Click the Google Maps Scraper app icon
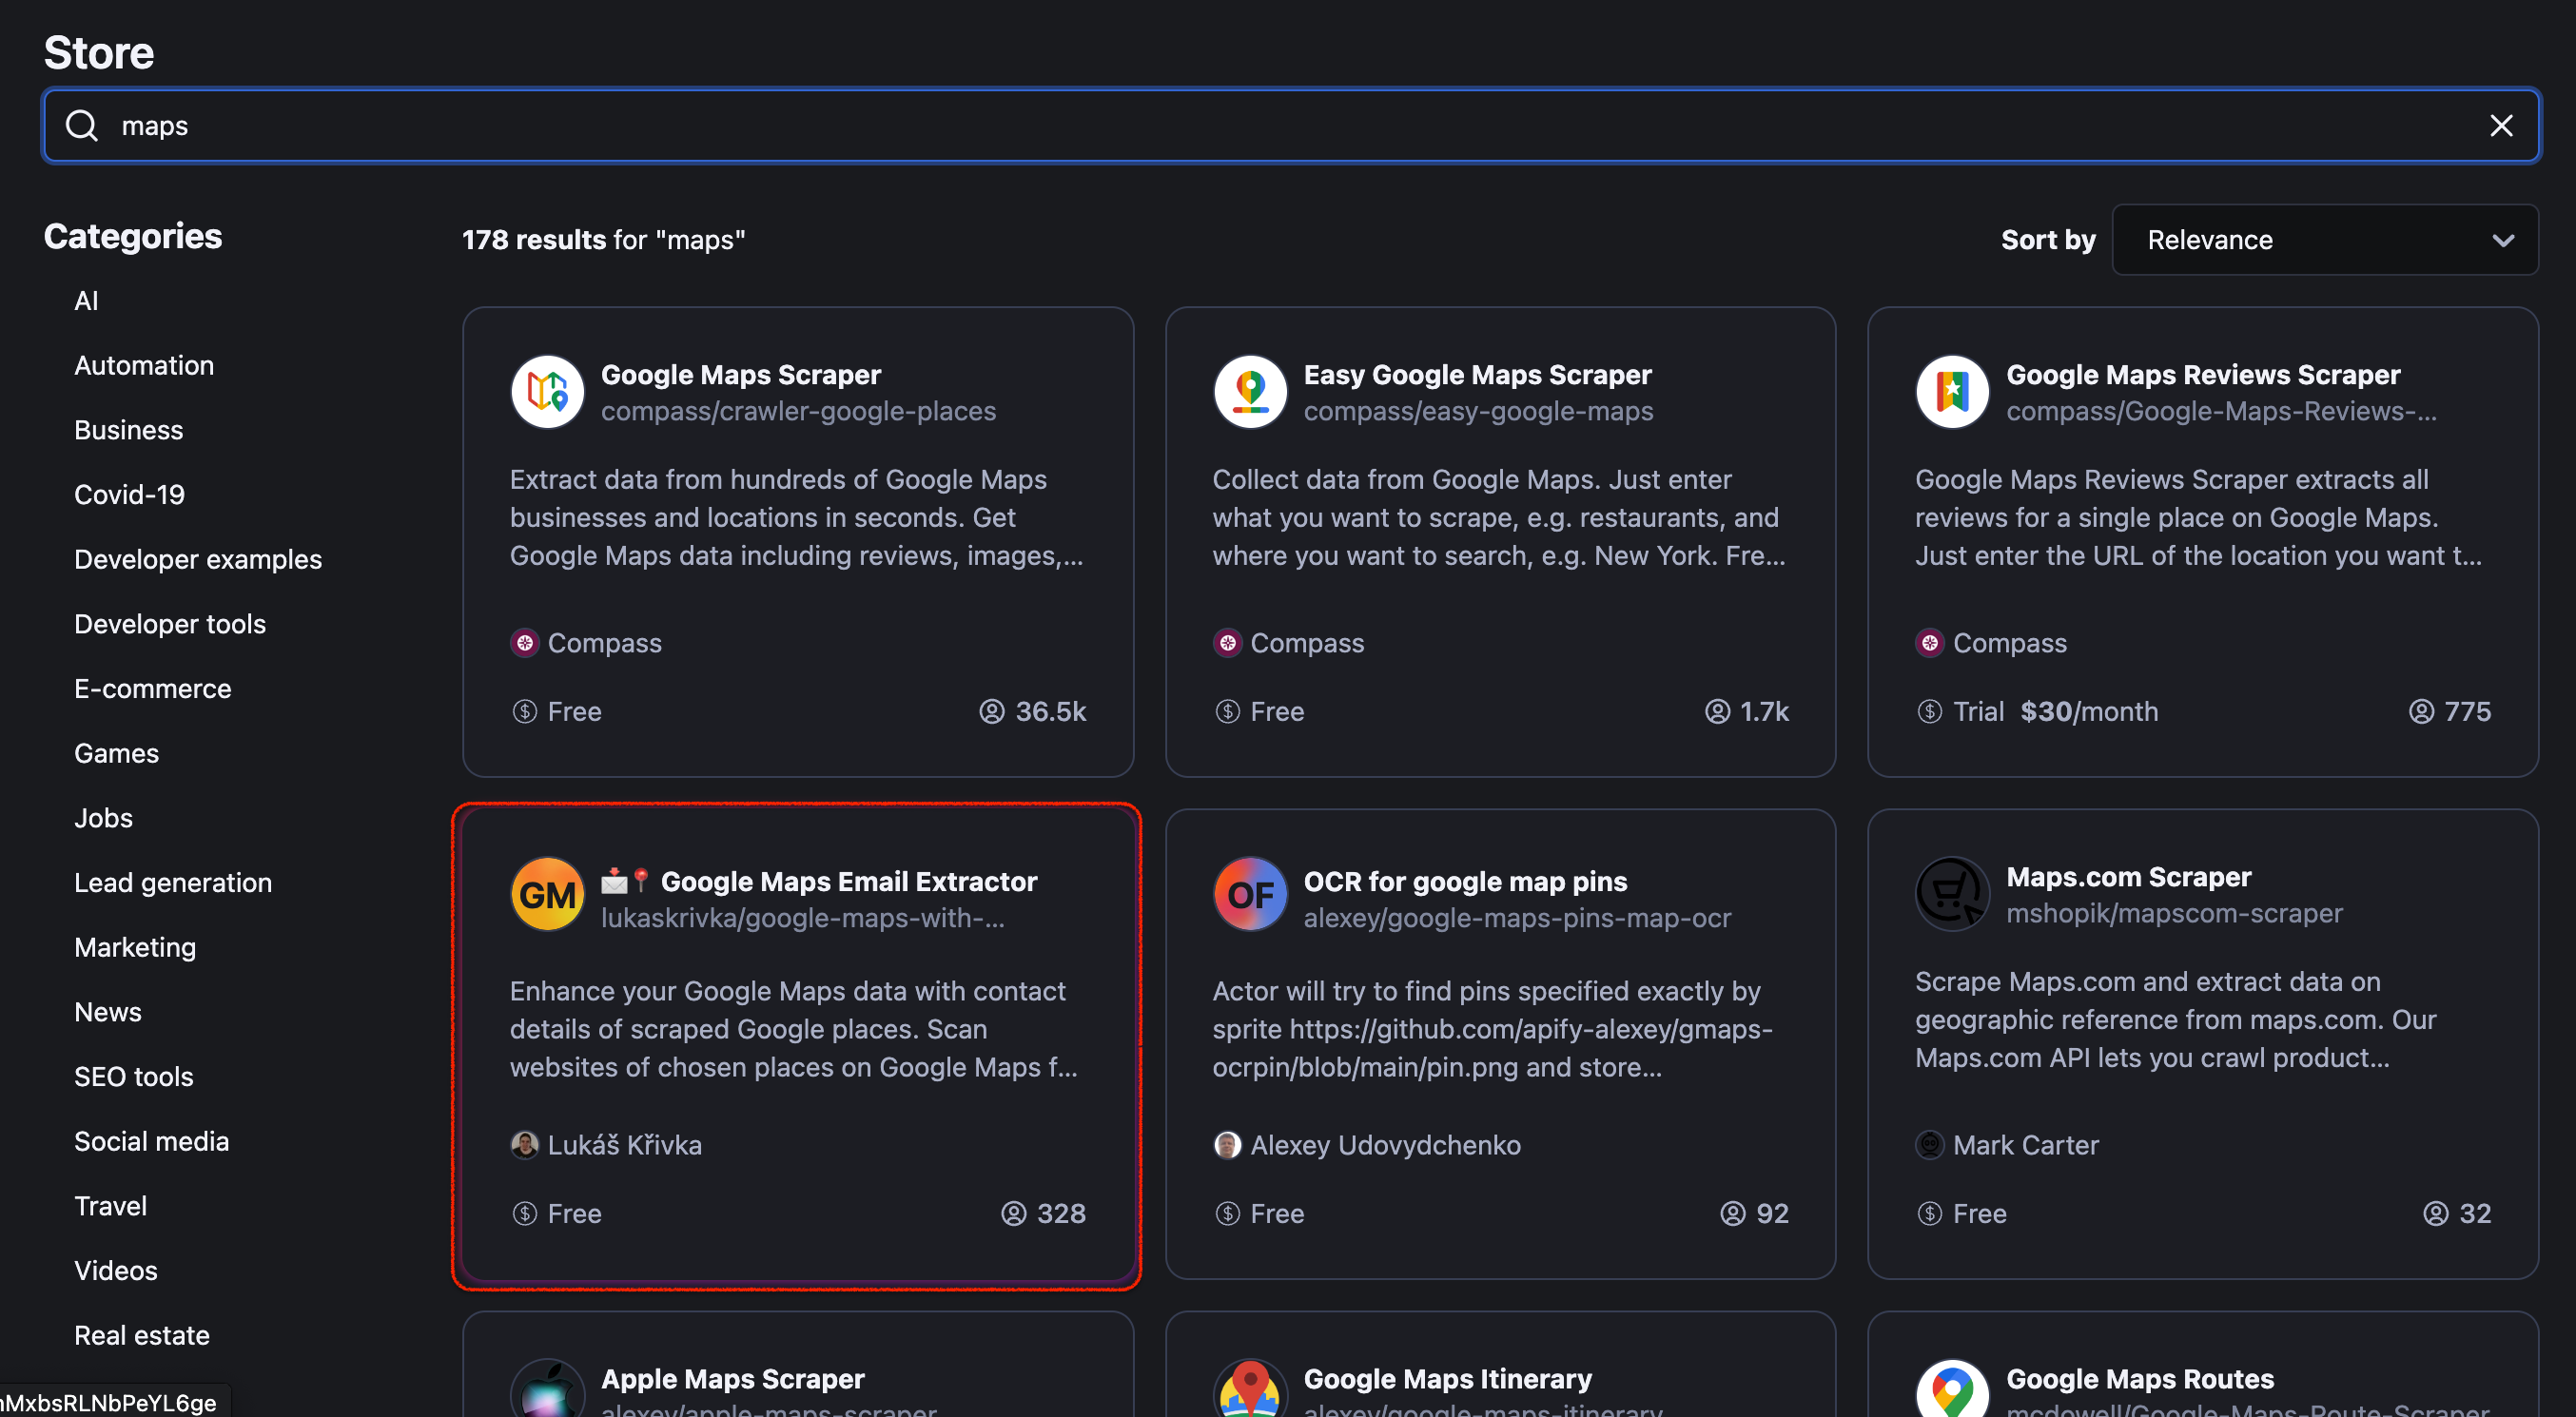2576x1417 pixels. (546, 391)
